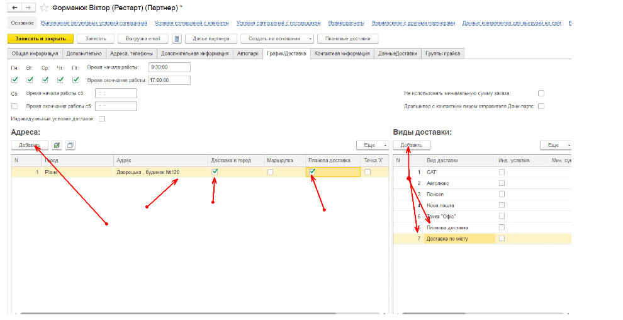Image resolution: width=623 pixels, height=320 pixels.
Task: Open the Еще menu in the Адреса section
Action: point(372,146)
